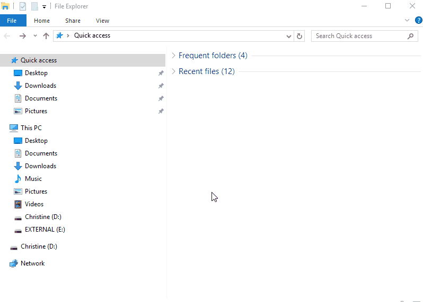Click the pin icon next to pinned Desktop
423x302 pixels.
(x=161, y=73)
